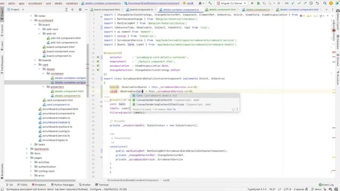Open the Structure tool window sidebar button
Viewport: 340px width, 191px height.
(338, 78)
